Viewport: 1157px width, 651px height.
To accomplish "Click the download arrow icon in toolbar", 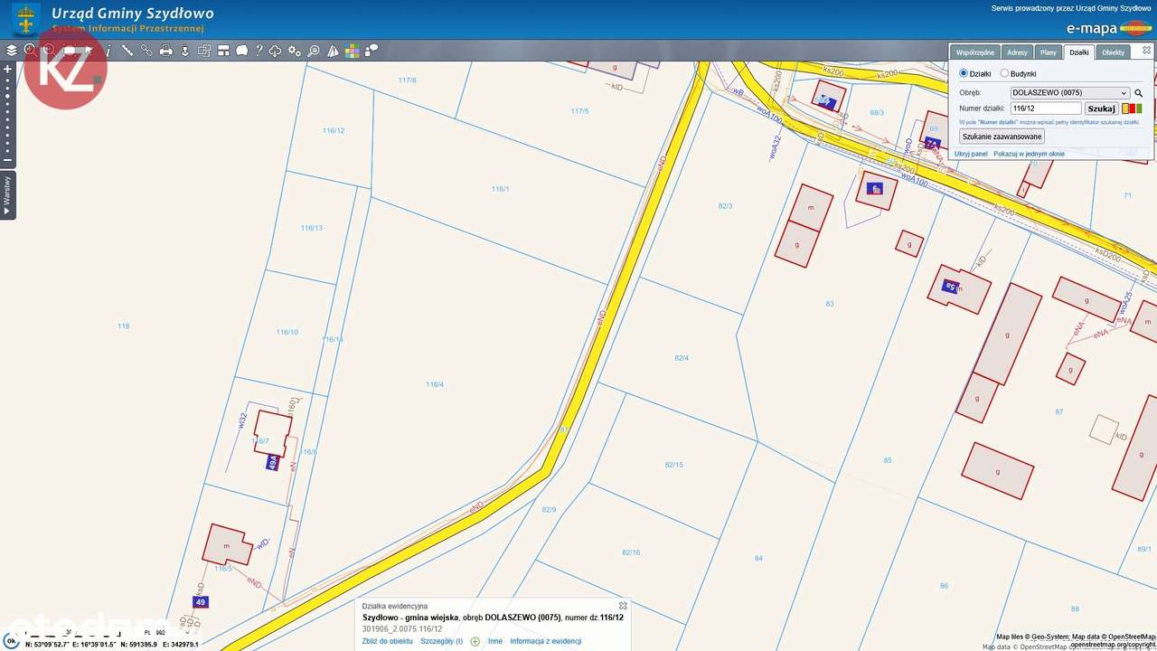I will tap(185, 51).
